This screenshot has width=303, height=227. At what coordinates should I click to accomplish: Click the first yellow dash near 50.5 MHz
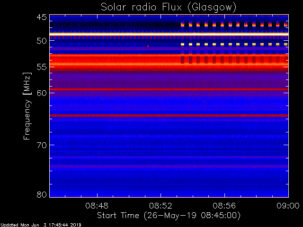coord(182,44)
